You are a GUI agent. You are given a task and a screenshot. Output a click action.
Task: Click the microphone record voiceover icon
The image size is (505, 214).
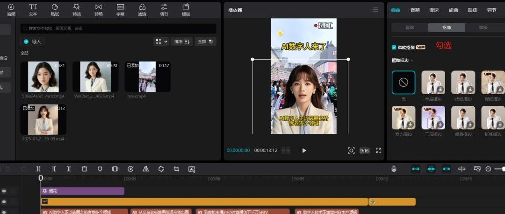[394, 169]
